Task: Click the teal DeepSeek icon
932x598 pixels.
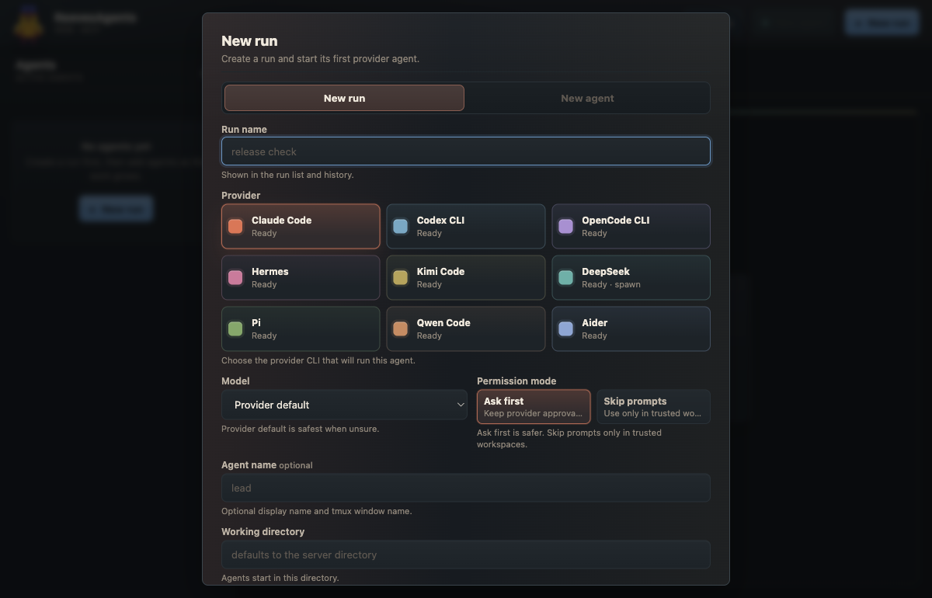Action: [565, 277]
